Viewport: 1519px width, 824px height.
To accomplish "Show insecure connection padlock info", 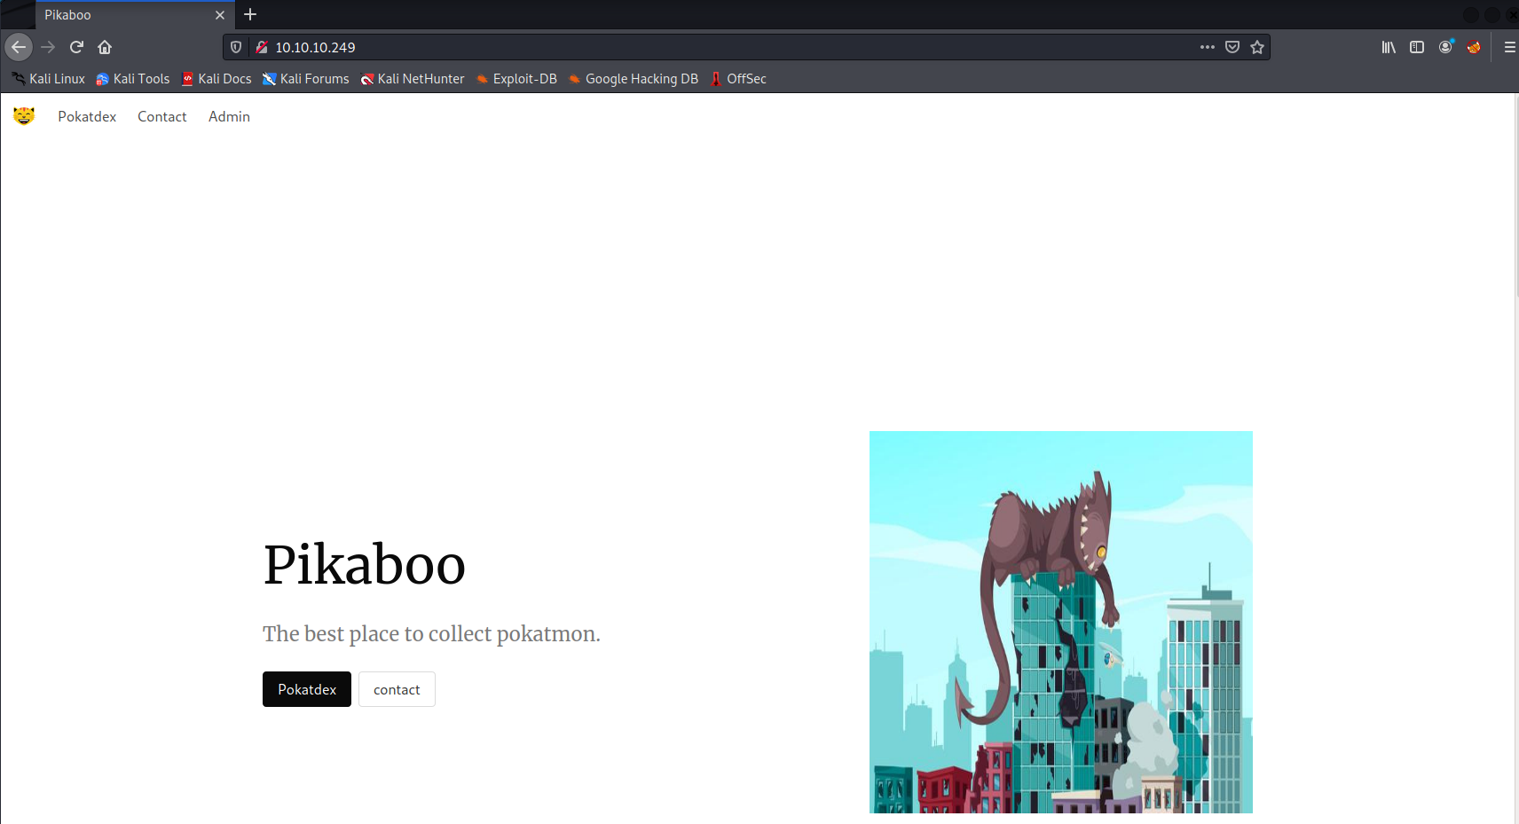I will (262, 47).
